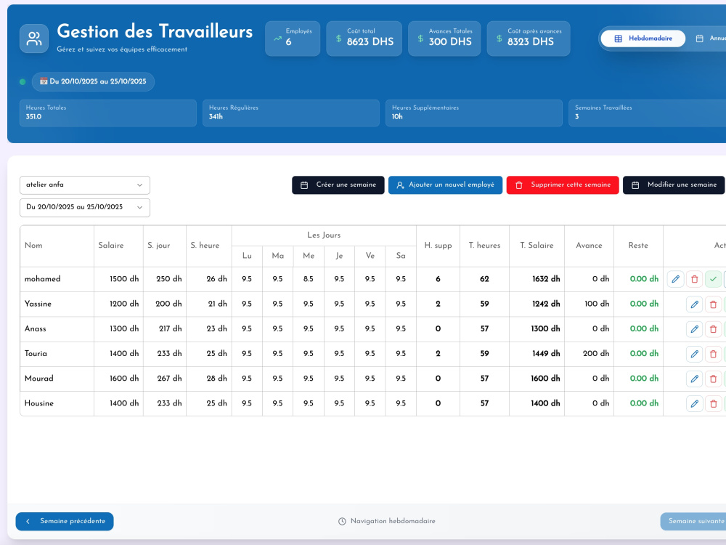Click the T. Salaire column header
Viewport: 726px width, 545px height.
(x=537, y=246)
